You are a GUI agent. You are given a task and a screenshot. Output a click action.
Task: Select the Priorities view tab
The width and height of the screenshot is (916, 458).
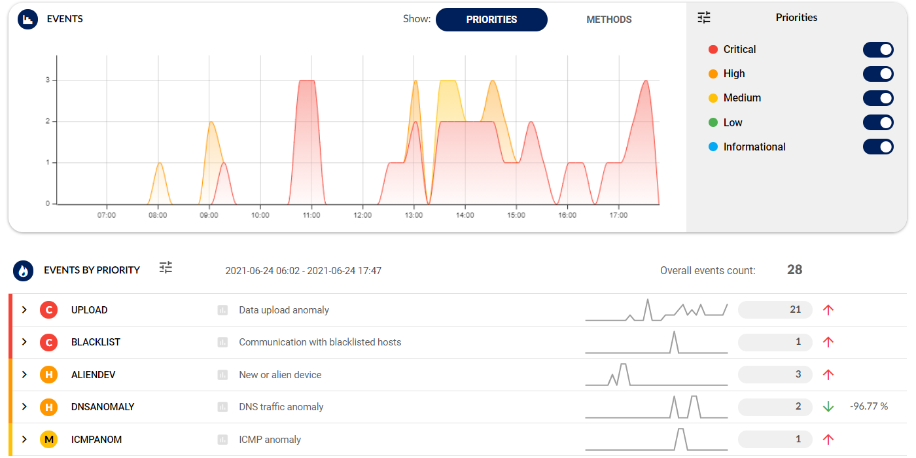[491, 20]
